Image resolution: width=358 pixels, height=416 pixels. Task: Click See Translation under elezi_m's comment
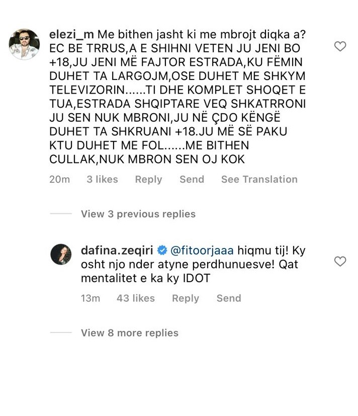pos(259,180)
